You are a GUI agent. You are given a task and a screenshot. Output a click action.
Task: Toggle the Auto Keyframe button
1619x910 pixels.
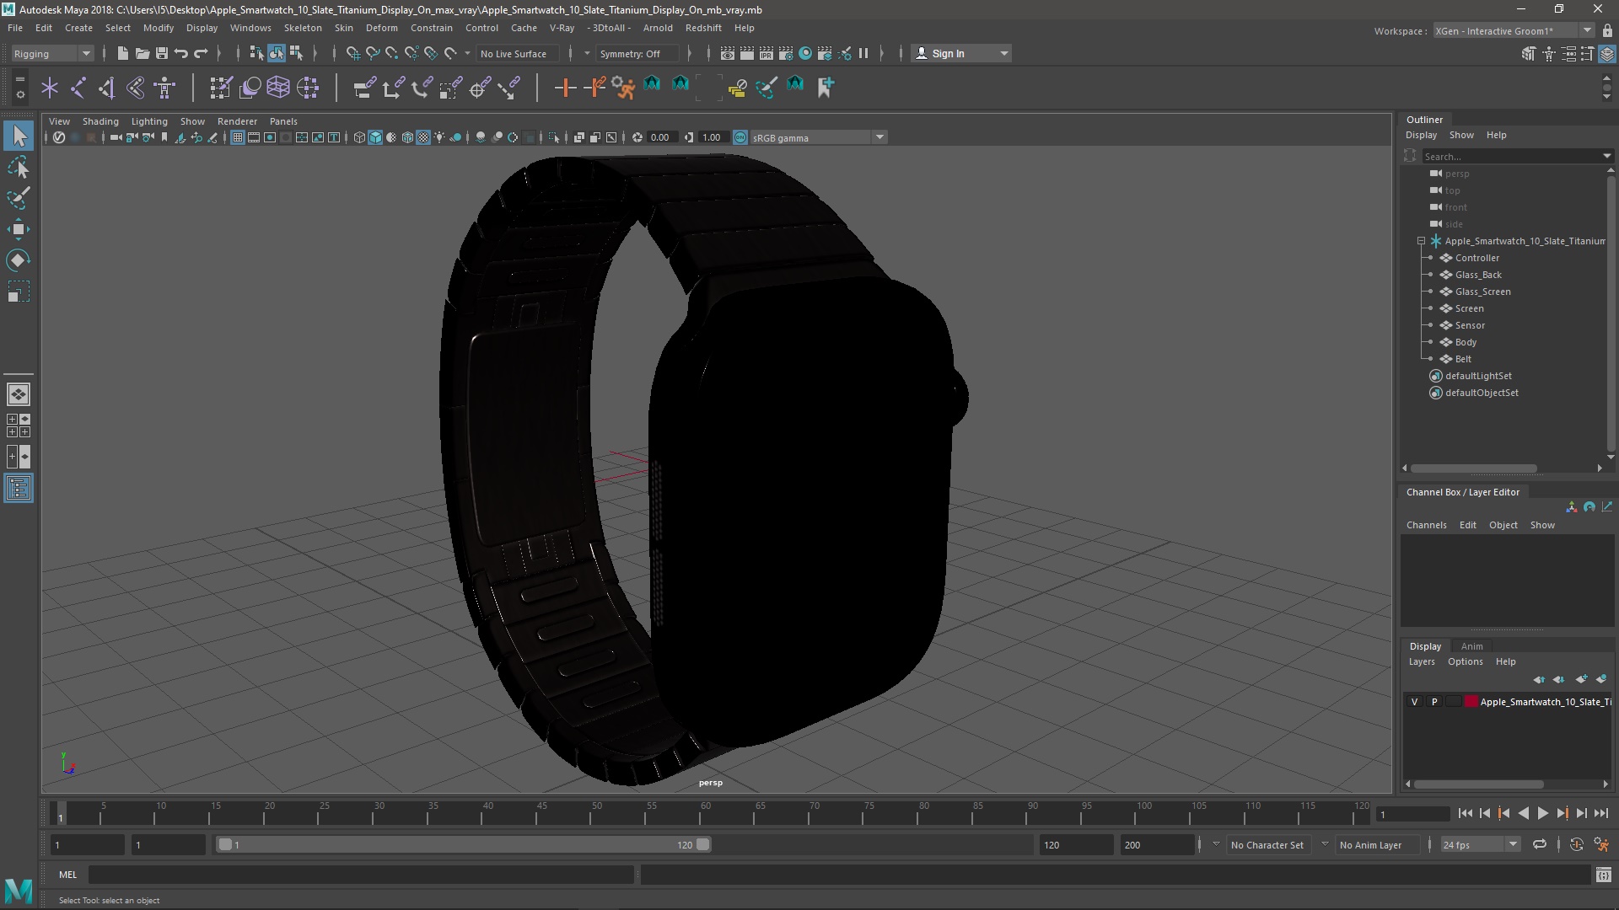(1576, 844)
